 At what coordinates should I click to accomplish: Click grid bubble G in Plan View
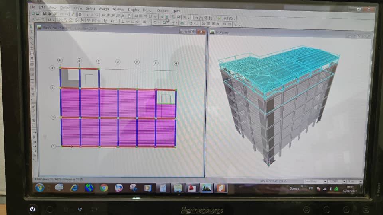pyautogui.click(x=176, y=63)
